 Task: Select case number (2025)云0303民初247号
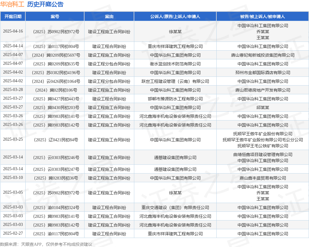[56, 169]
